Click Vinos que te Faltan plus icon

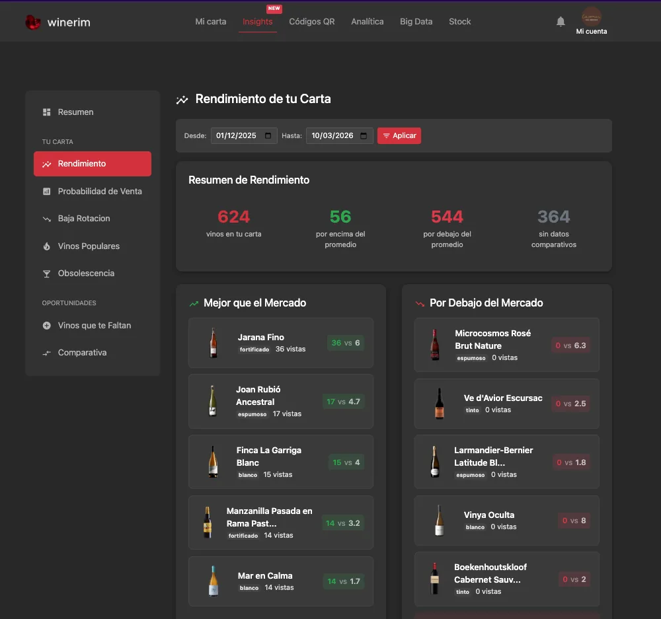47,325
